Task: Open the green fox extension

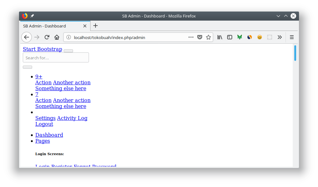Action: (x=239, y=37)
